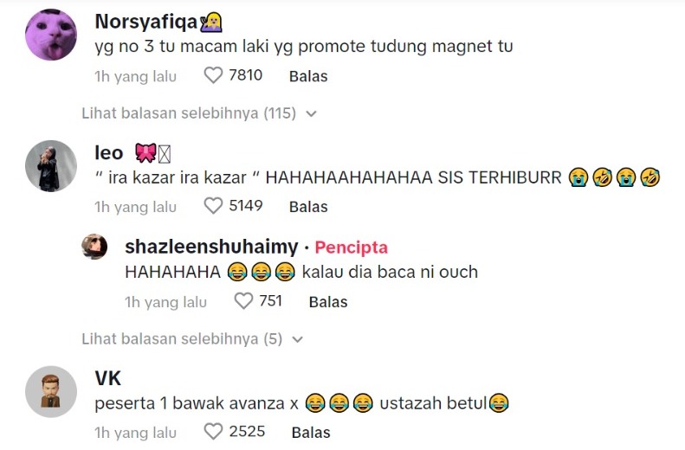Open the leo username link

[109, 153]
